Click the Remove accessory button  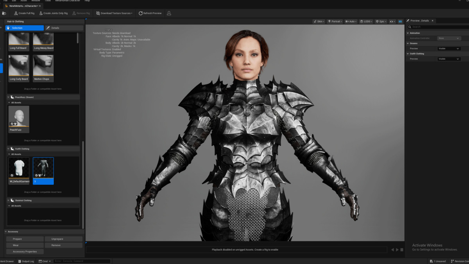(x=64, y=245)
